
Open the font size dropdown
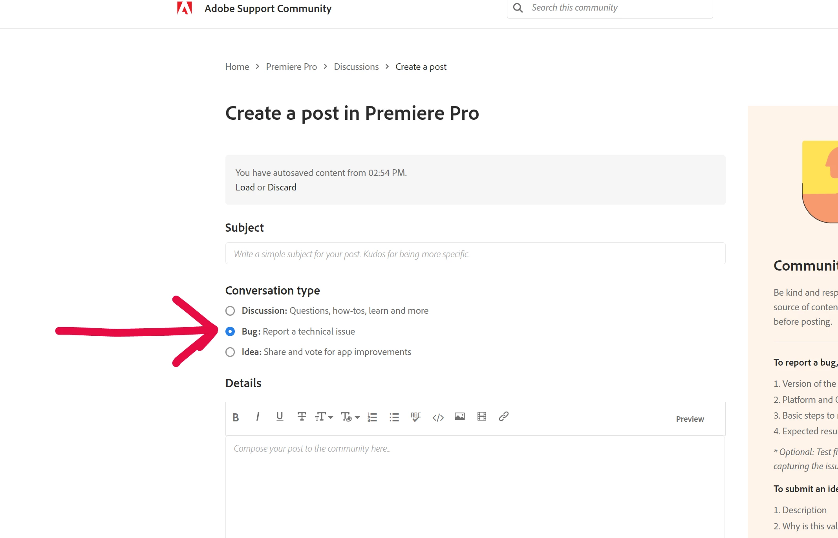click(324, 417)
